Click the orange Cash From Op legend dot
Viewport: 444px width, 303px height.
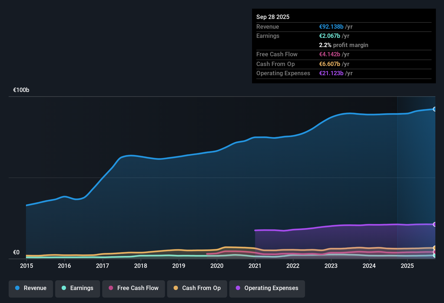click(x=176, y=288)
